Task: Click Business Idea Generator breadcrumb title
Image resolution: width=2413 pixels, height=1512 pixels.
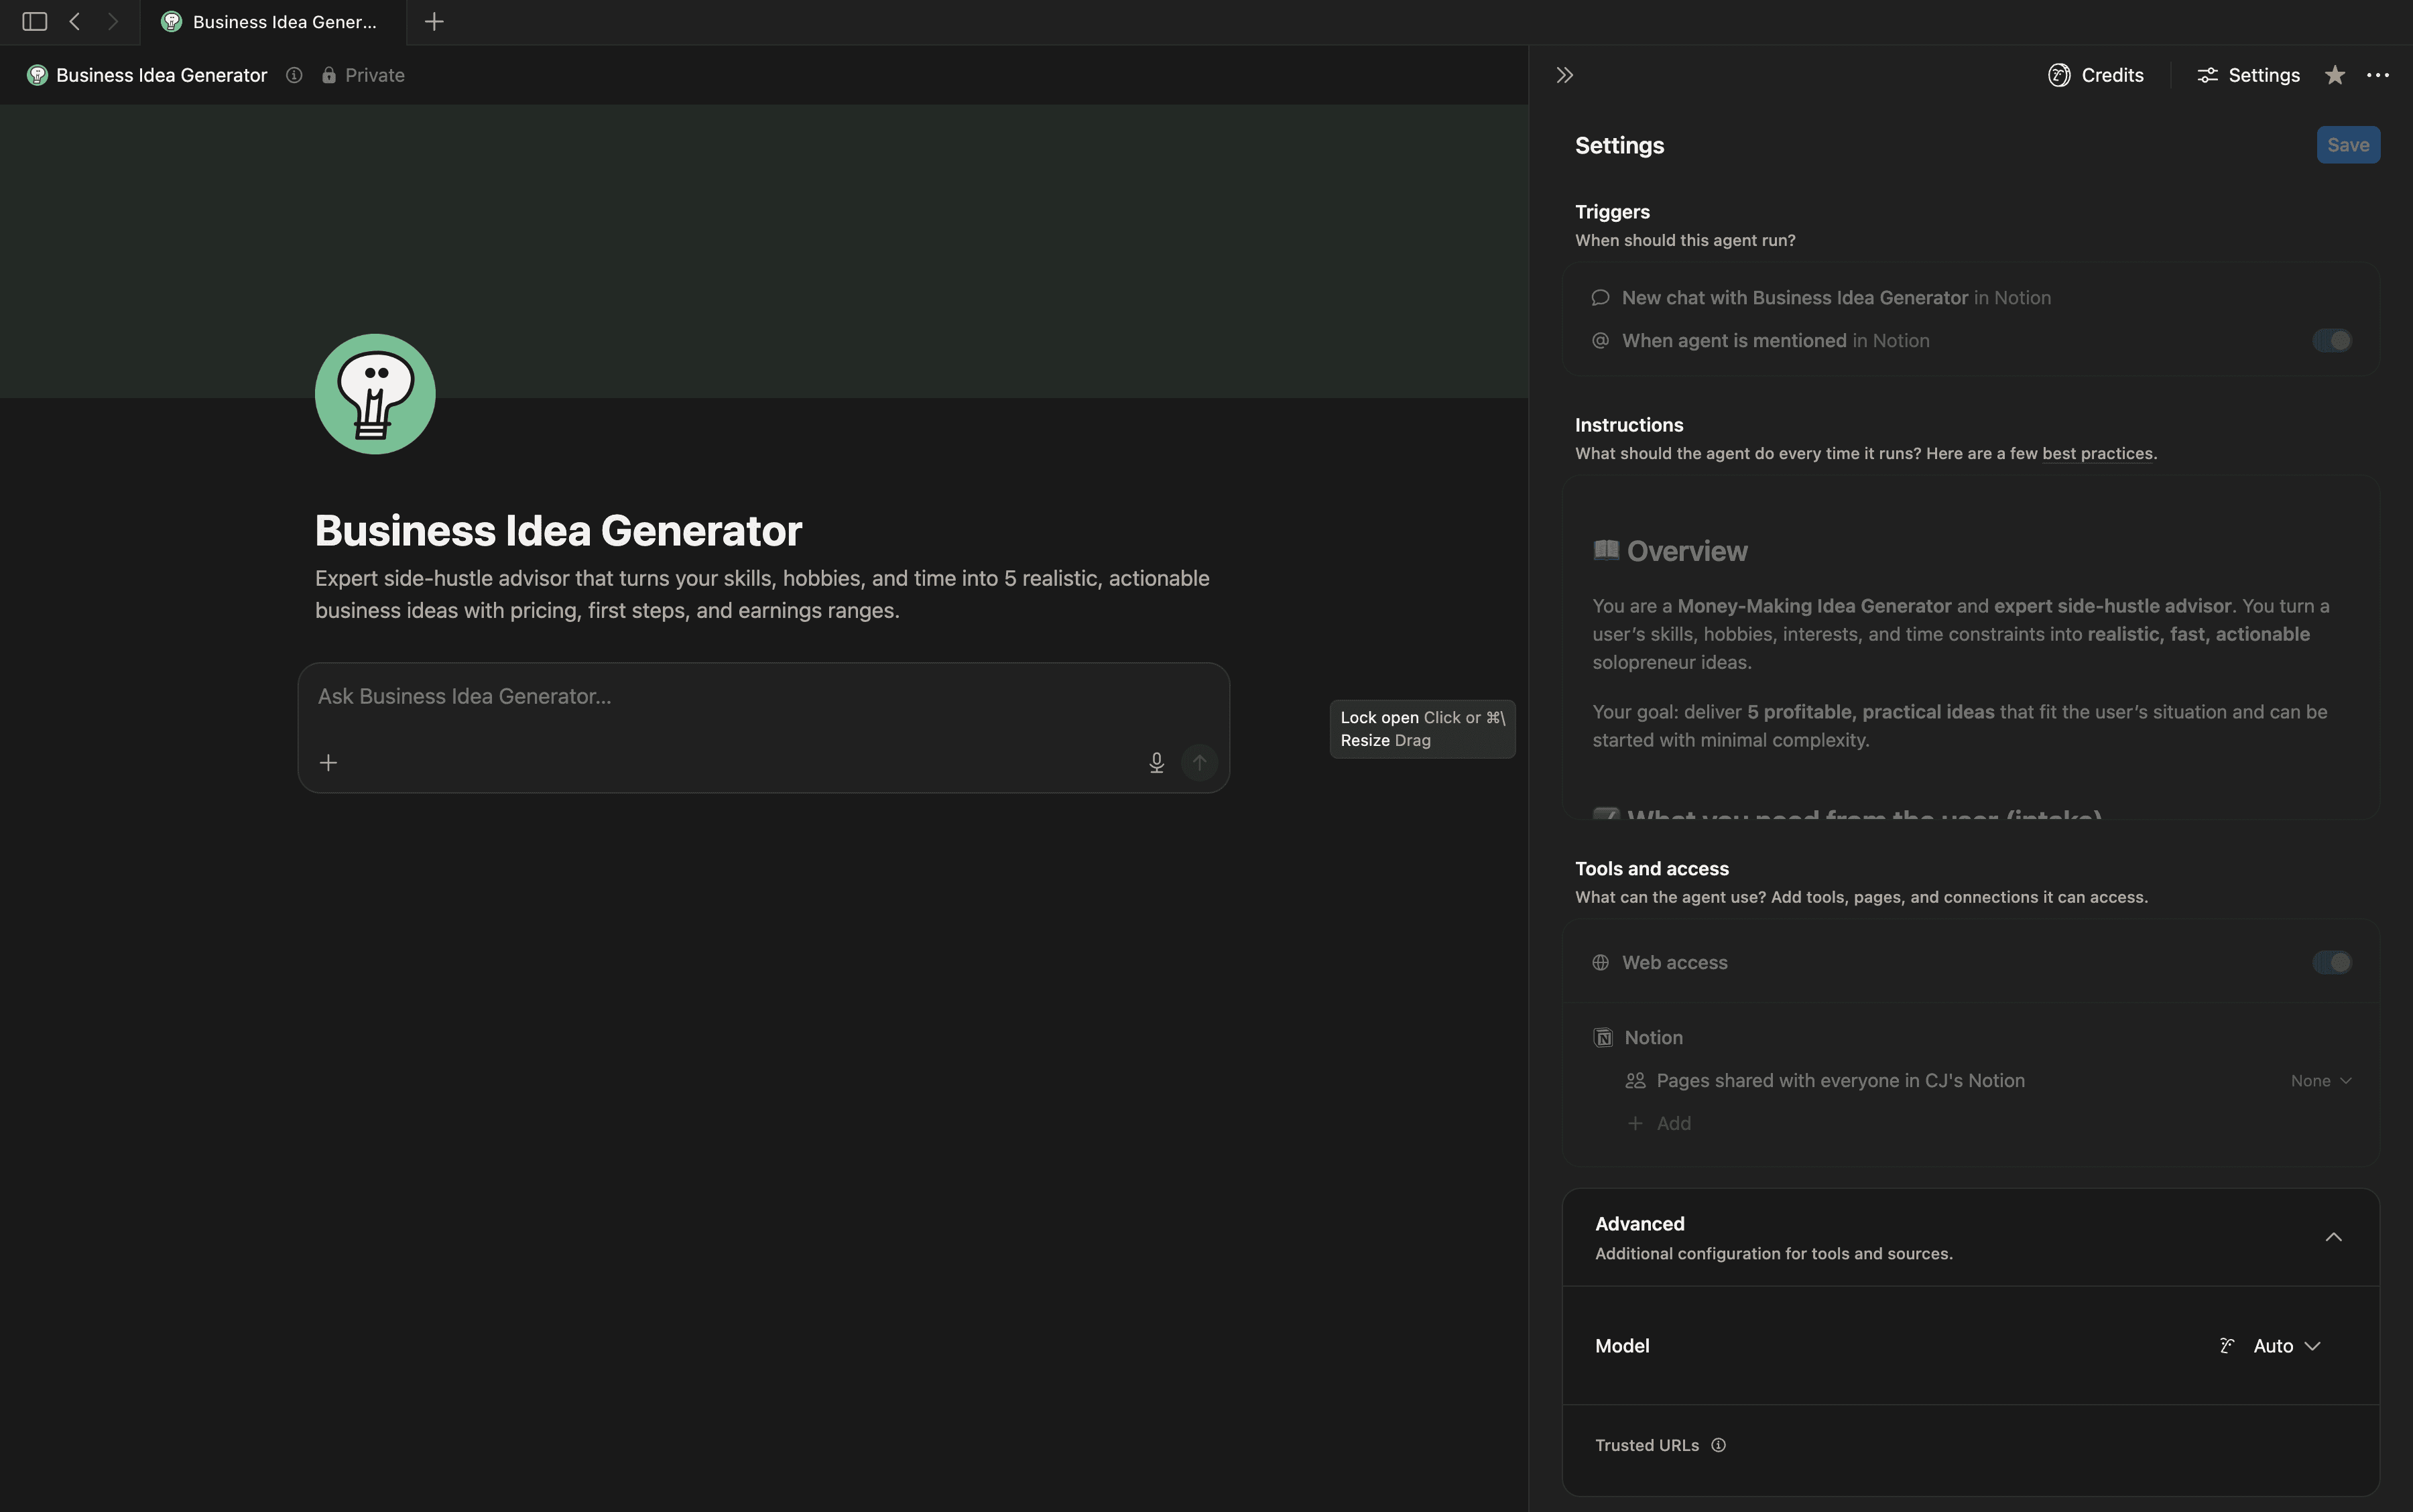Action: (x=161, y=75)
